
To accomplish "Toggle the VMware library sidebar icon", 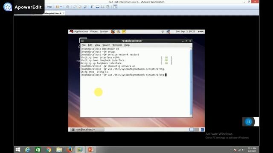I will (x=92, y=7).
